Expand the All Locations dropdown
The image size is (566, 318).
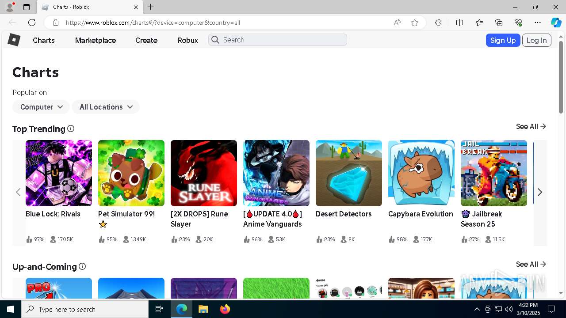[x=106, y=107]
